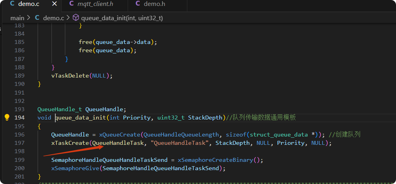Open queue_data_init symbol breadcrumb
This screenshot has height=184, width=396.
122,18
